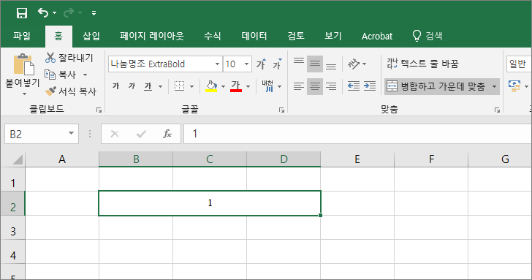Switch to the 보기 (View) tab
532x280 pixels.
point(332,36)
